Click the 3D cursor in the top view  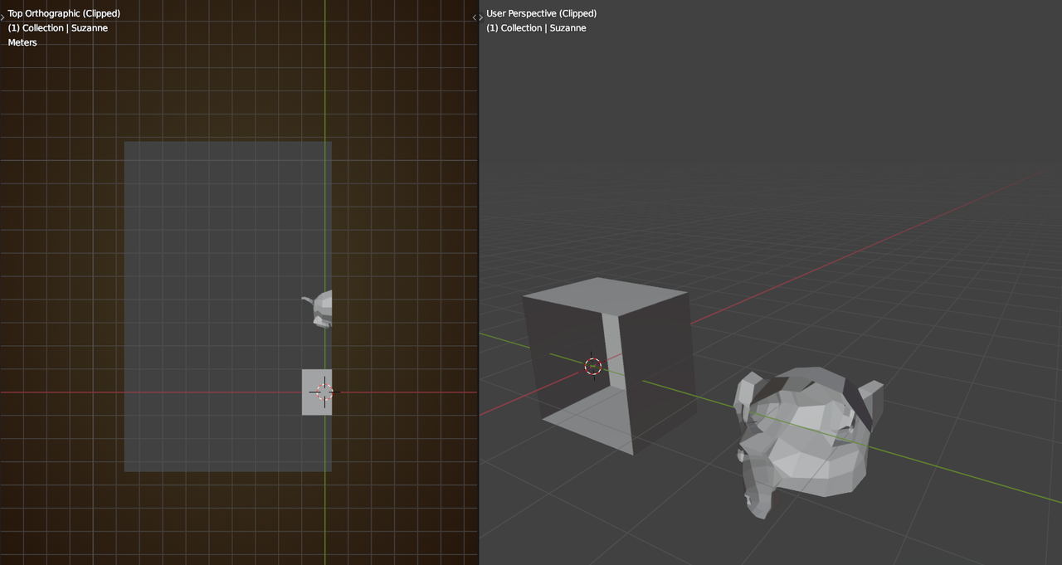[x=324, y=392]
